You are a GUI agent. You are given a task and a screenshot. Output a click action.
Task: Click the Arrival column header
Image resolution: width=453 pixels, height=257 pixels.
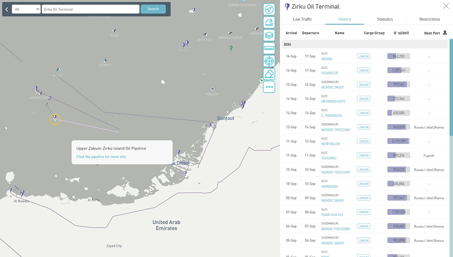click(291, 33)
